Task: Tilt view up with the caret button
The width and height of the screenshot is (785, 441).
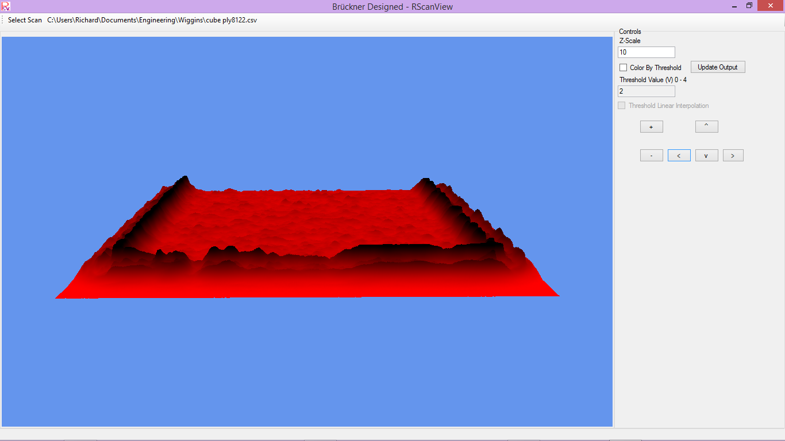Action: [x=706, y=127]
